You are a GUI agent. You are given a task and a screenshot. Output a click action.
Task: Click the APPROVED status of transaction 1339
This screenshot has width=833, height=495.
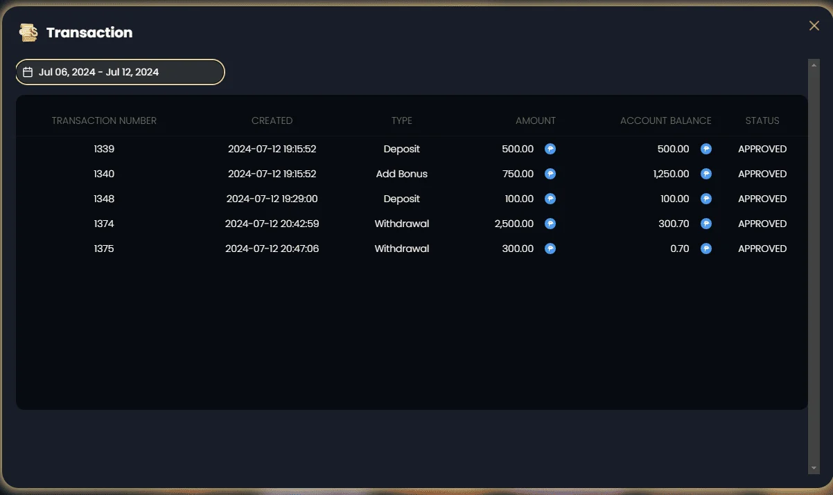pos(762,149)
